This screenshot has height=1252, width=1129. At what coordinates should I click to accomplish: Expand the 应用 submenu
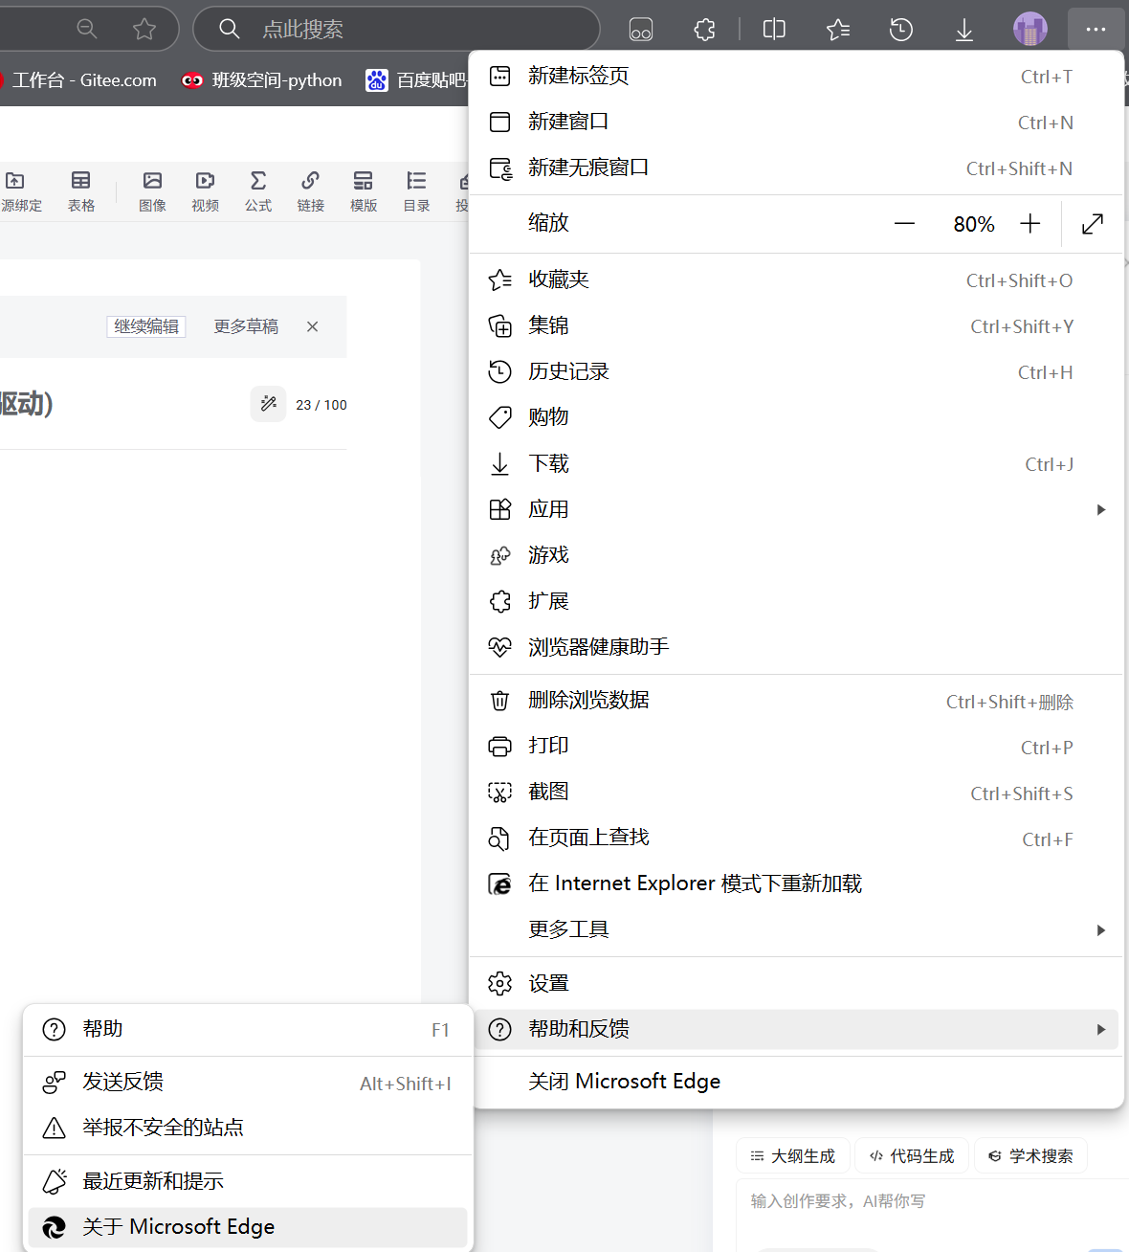796,509
